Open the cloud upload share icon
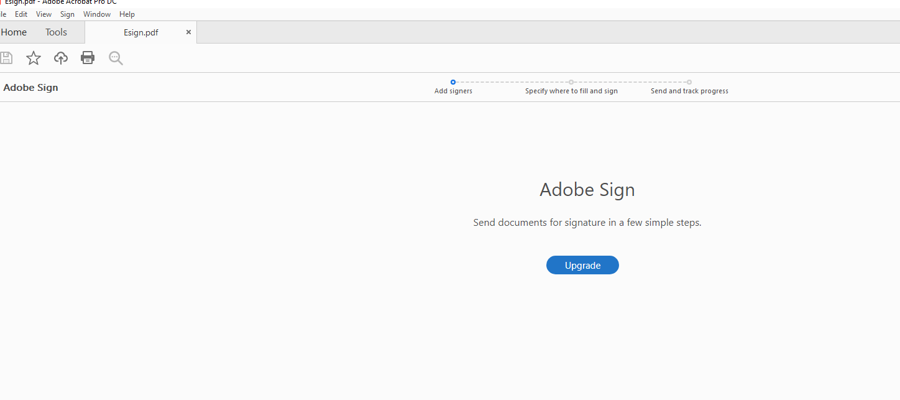 pos(60,57)
